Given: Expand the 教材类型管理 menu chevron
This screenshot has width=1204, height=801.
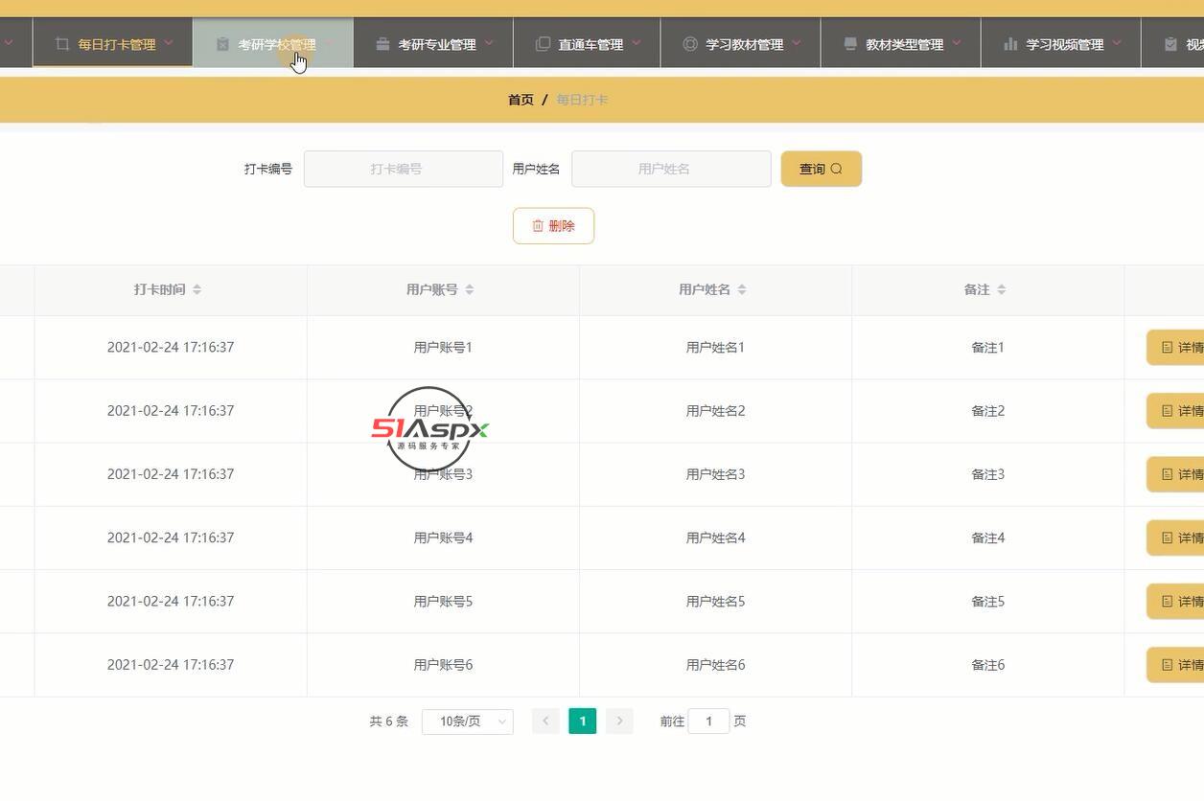Looking at the screenshot, I should click(957, 43).
